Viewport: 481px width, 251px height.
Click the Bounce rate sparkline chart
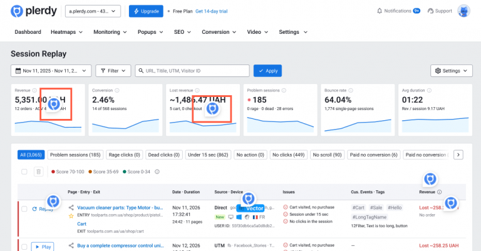[x=358, y=125]
